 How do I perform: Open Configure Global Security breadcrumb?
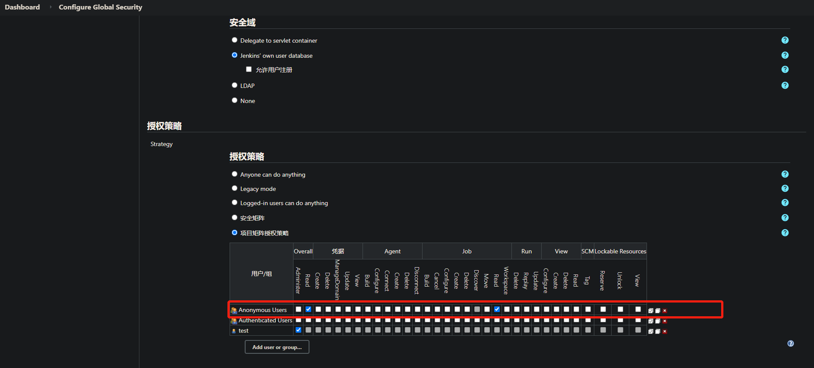tap(101, 7)
